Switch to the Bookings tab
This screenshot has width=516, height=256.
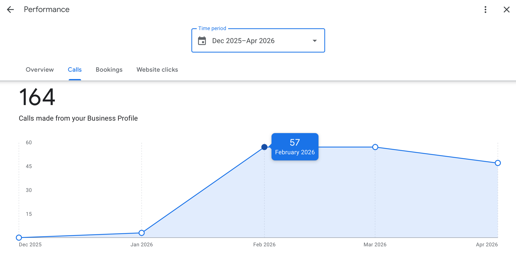click(109, 70)
